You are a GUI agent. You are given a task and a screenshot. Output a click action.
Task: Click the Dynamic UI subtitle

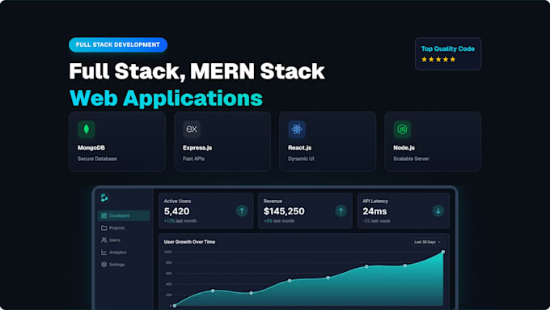[301, 159]
